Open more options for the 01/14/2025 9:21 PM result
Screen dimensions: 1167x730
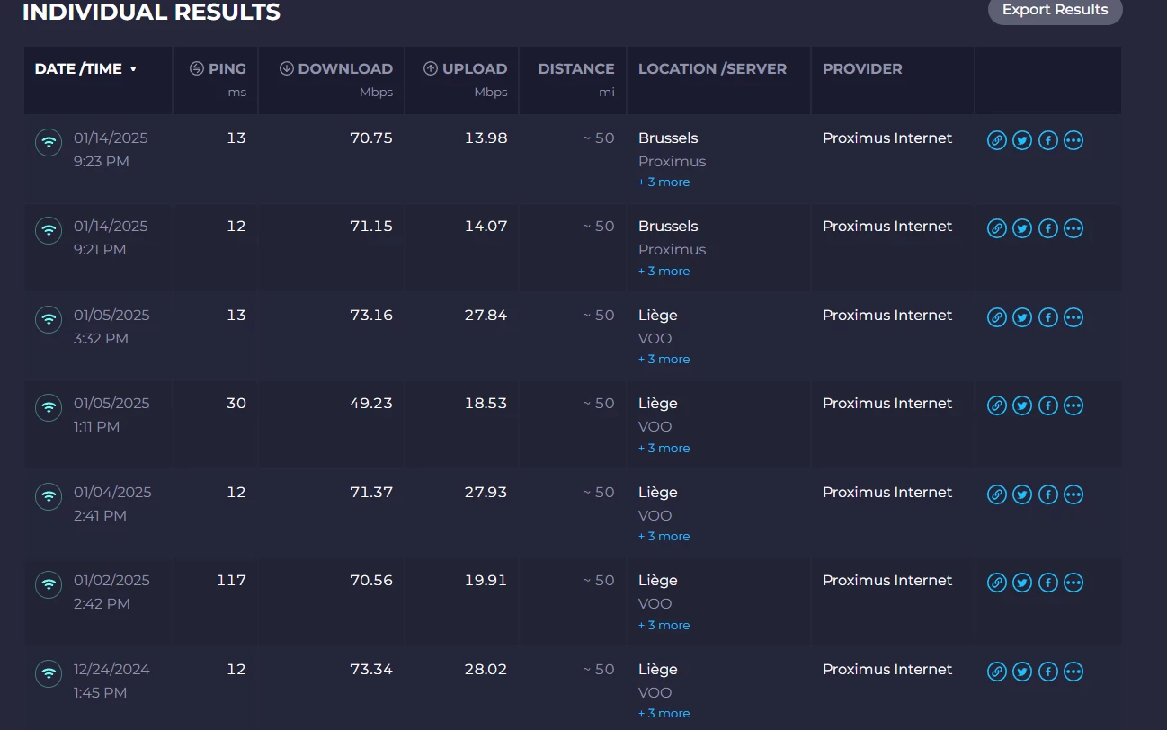1073,228
